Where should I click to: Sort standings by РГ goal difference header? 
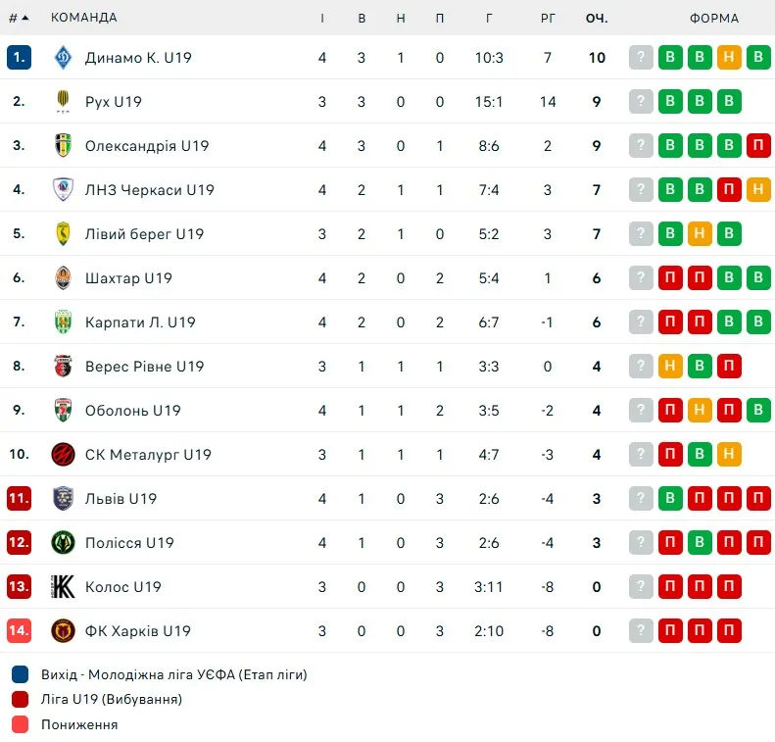548,19
